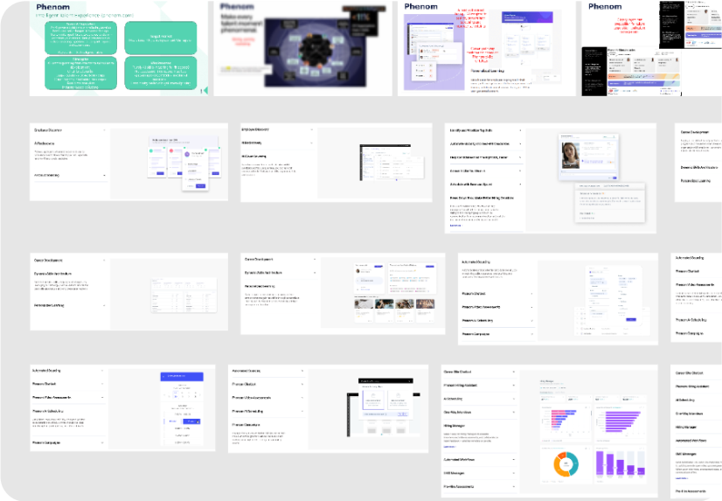Open Learn more link in the video interview card
The height and width of the screenshot is (501, 722).
455,226
